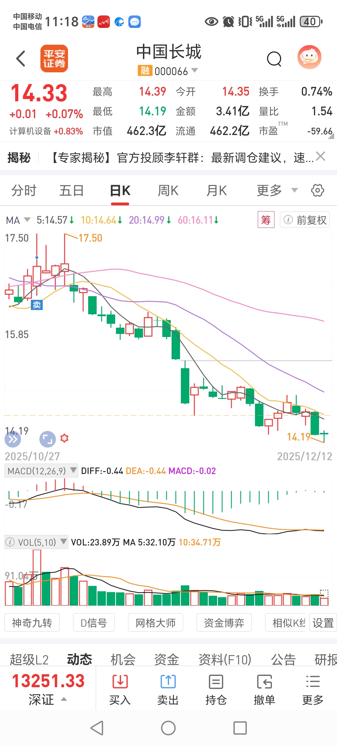Open the chat assistant avatar icon
The image size is (337, 746).
tap(309, 57)
